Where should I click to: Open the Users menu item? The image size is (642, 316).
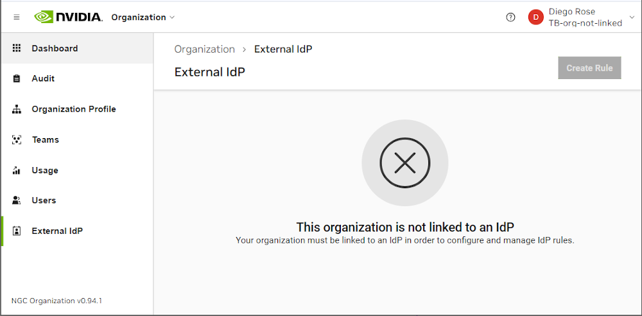click(44, 200)
